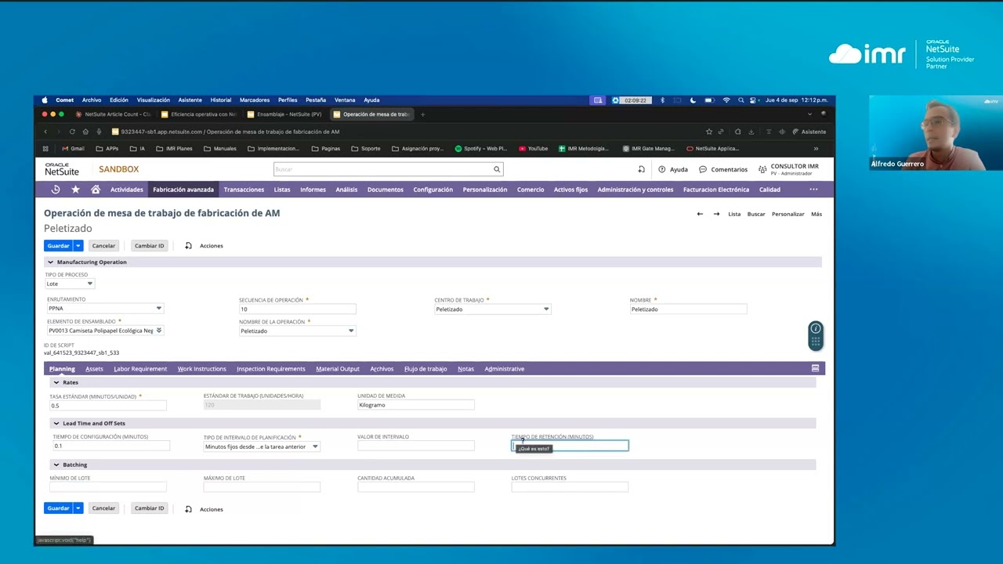Open the Más link

(x=817, y=214)
